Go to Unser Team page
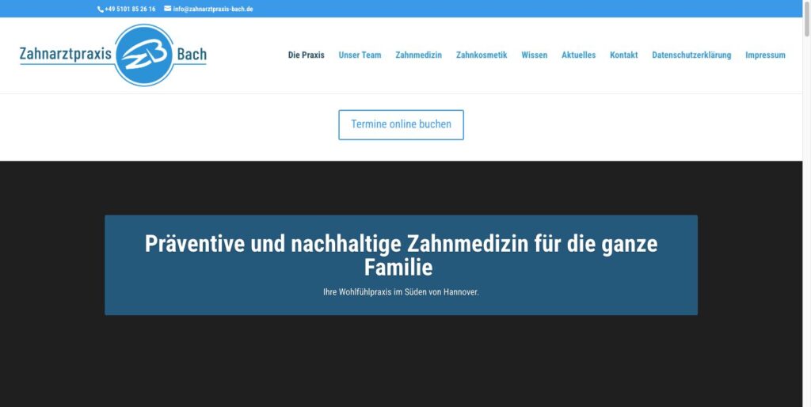Viewport: 811px width, 407px height. [360, 55]
